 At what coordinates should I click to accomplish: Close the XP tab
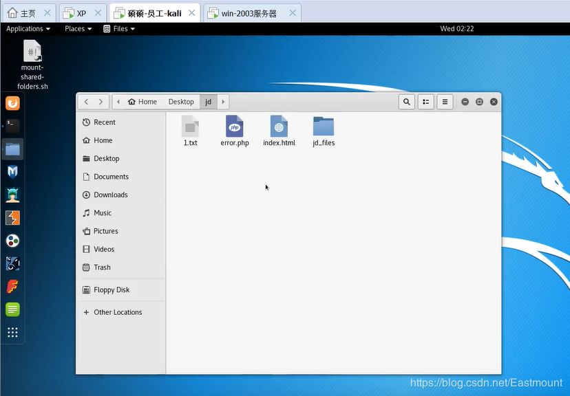98,13
